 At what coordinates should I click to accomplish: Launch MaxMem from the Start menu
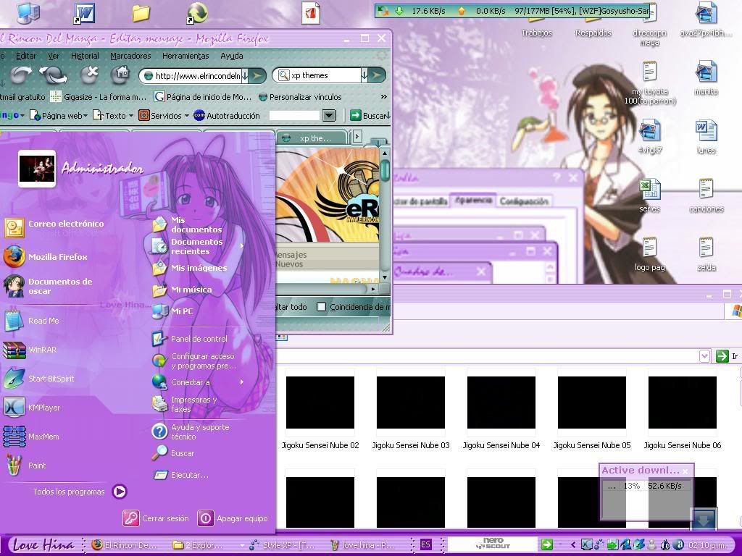click(32, 437)
